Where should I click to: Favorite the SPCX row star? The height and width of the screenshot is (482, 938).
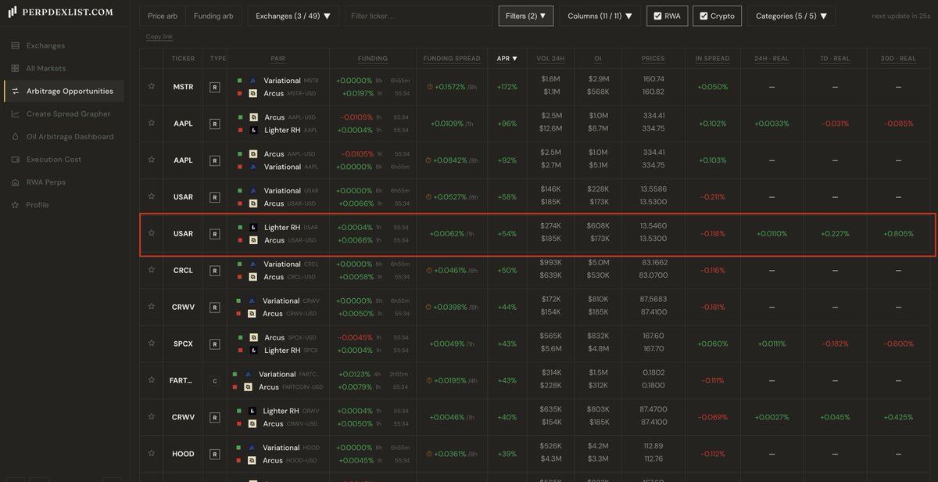[x=151, y=344]
